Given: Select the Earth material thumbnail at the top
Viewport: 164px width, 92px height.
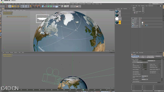Looking at the screenshot, I should tap(117, 11).
